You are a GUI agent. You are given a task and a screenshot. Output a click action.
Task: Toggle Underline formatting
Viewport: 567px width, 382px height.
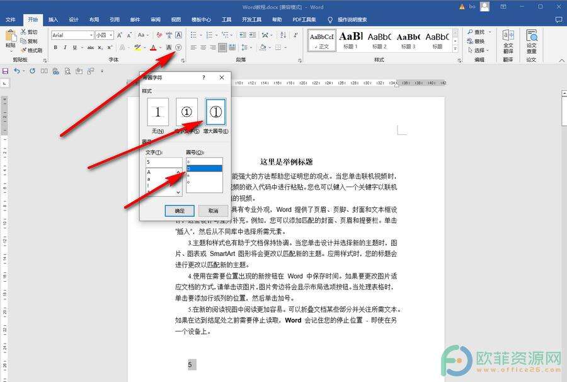point(74,47)
